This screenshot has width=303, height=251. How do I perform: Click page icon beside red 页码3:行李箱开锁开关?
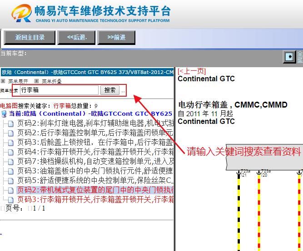(x=11, y=200)
